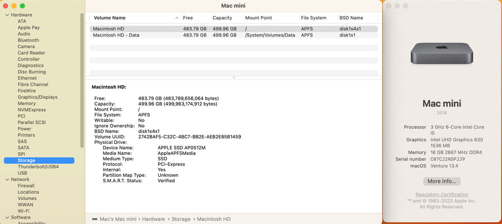
Task: Open SPI hardware entry
Action: (21, 154)
